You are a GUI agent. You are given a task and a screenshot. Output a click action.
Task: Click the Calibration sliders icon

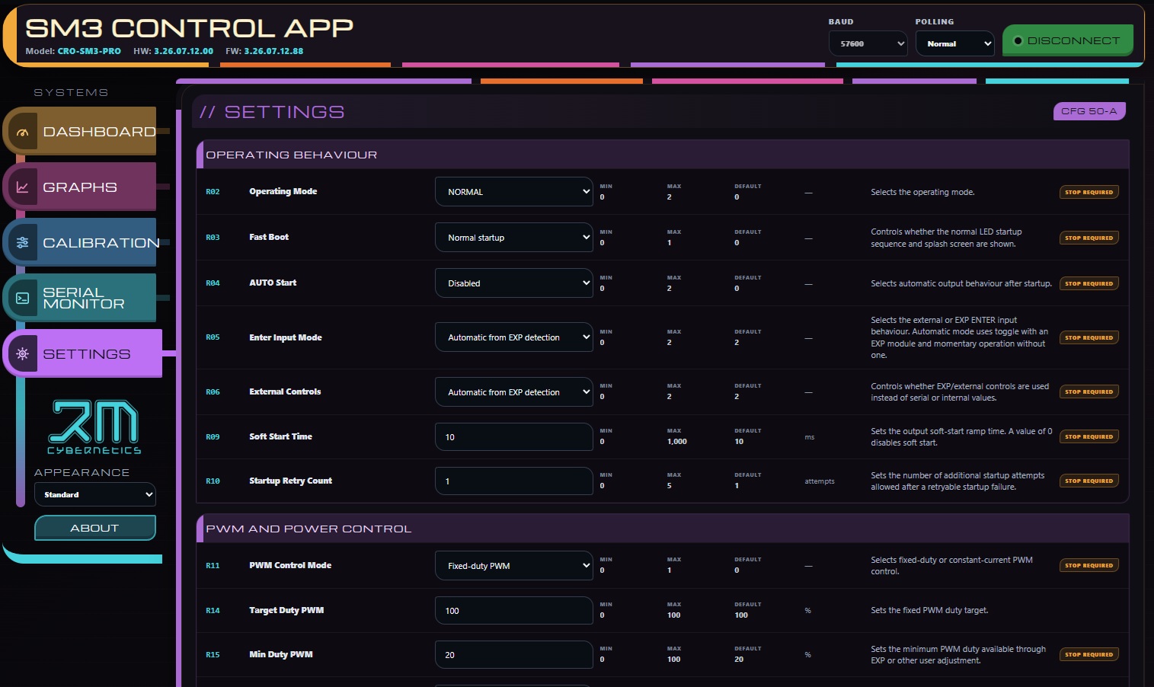click(22, 243)
